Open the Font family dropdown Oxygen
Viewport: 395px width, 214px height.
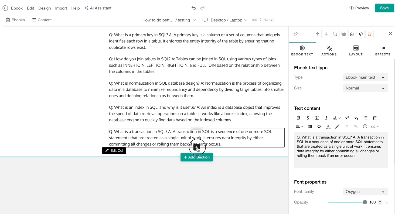coord(366,192)
